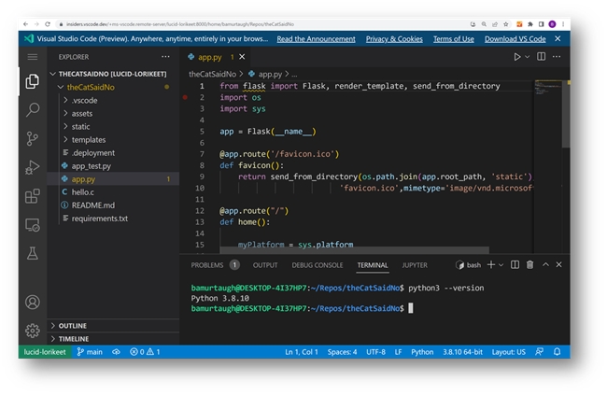Open the hamburger application menu
607x395 pixels.
[x=33, y=57]
